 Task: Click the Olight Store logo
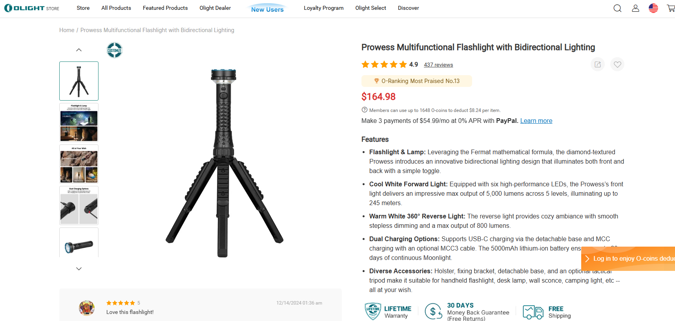[32, 8]
